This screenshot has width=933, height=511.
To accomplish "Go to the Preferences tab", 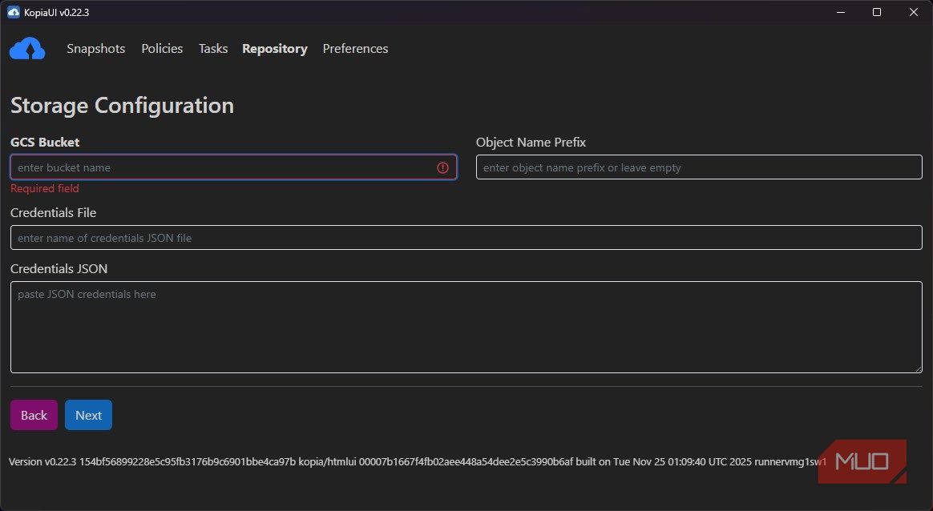I will [x=355, y=49].
